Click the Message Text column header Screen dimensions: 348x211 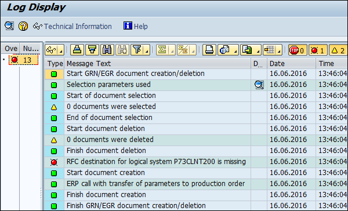pos(158,64)
